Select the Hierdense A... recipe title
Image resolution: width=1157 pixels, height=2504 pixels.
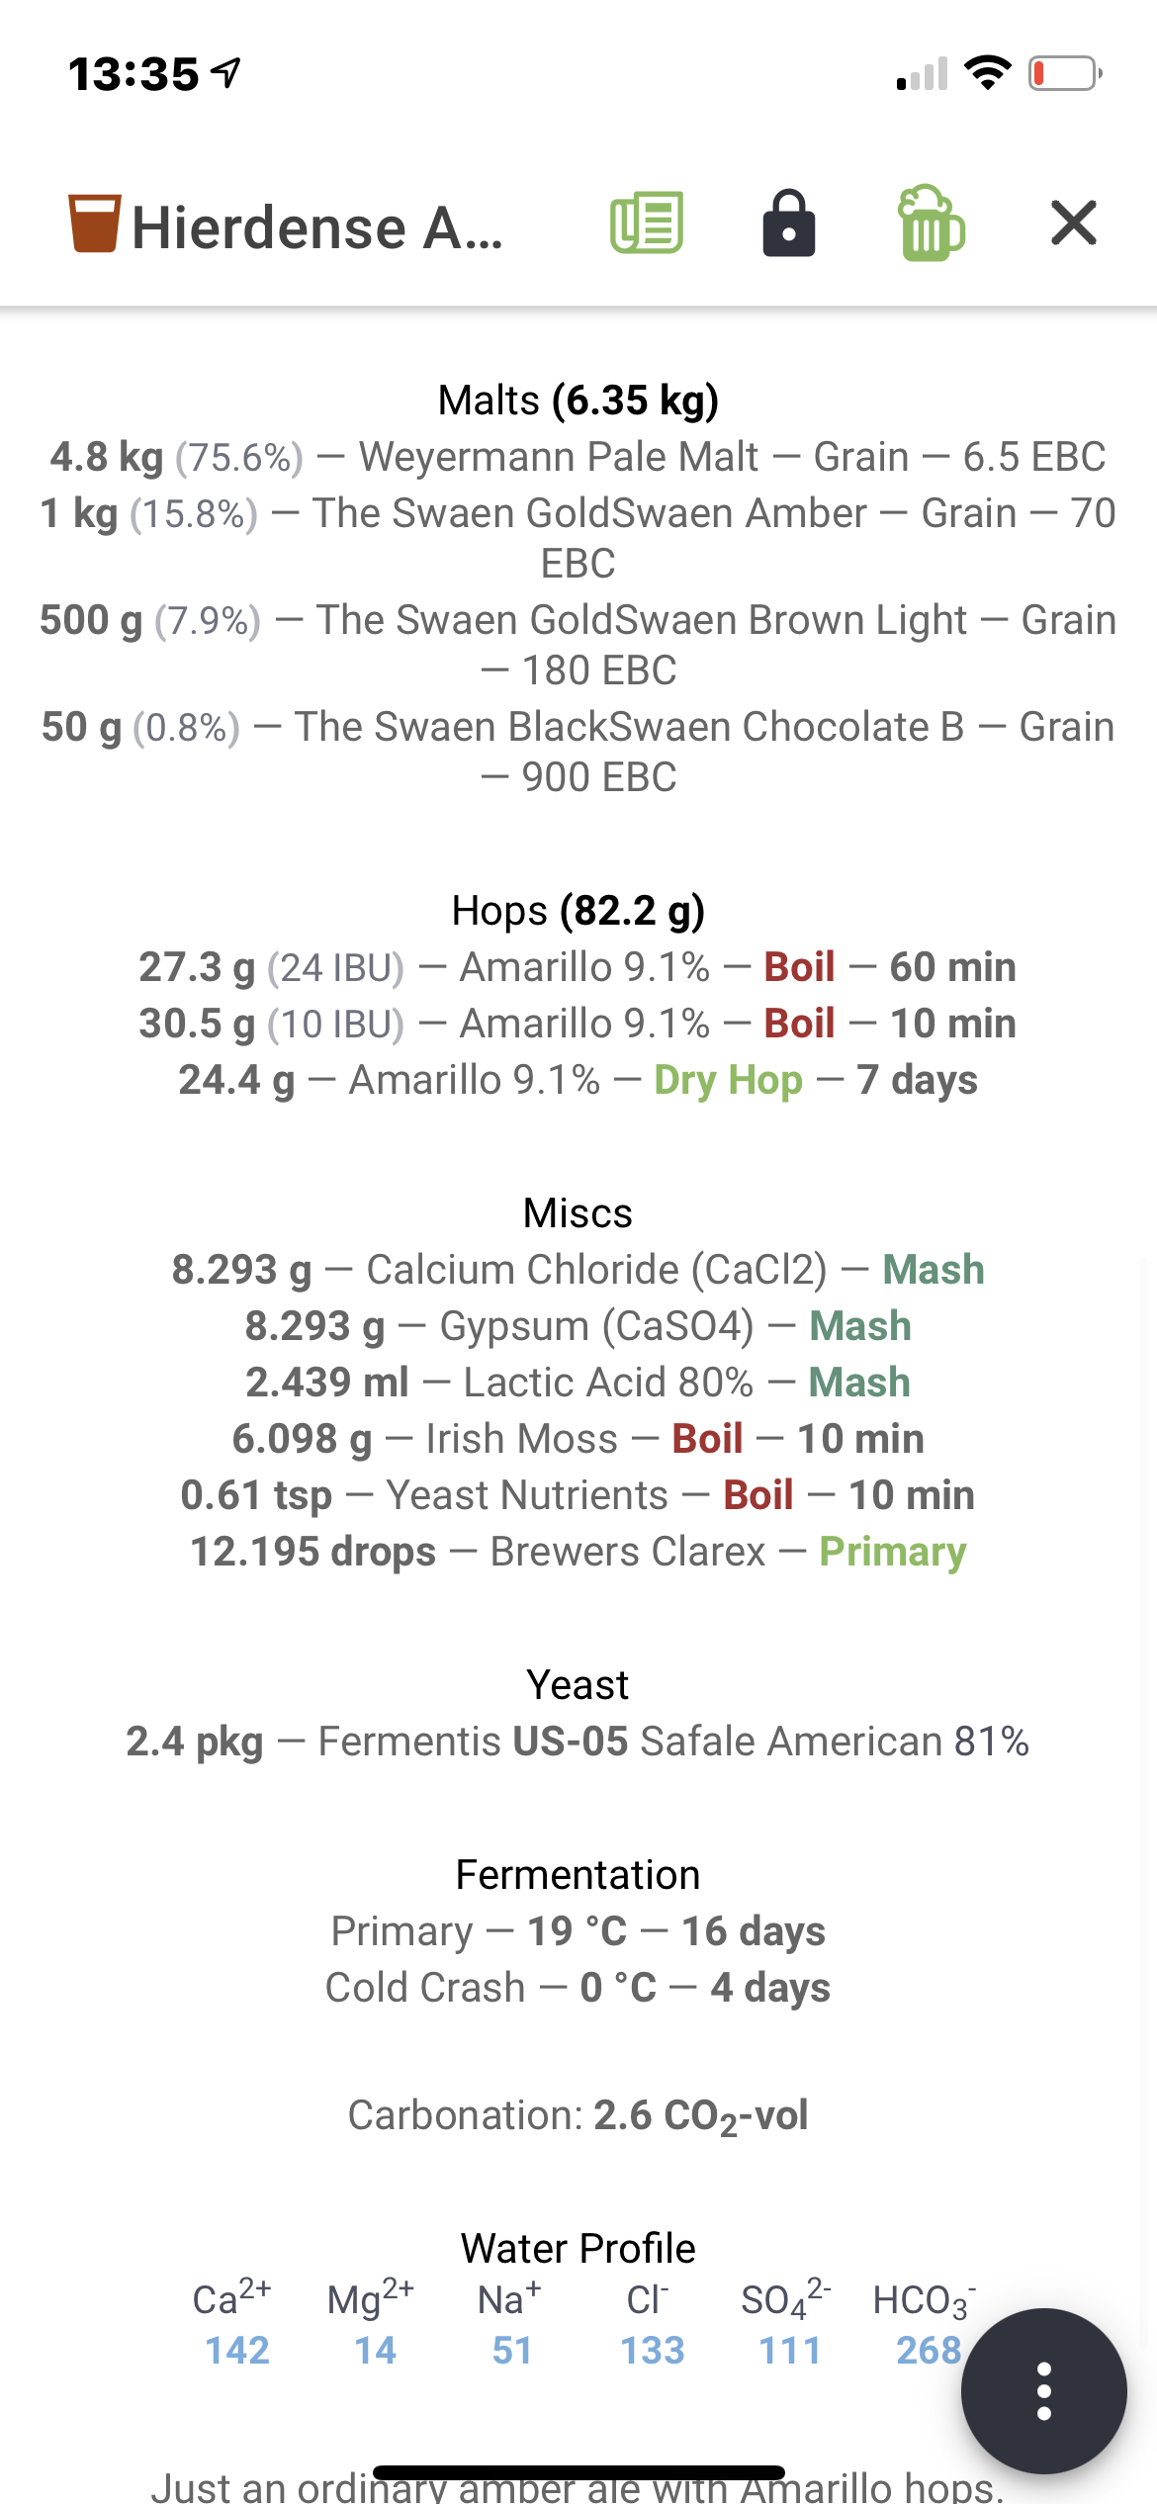pos(317,227)
